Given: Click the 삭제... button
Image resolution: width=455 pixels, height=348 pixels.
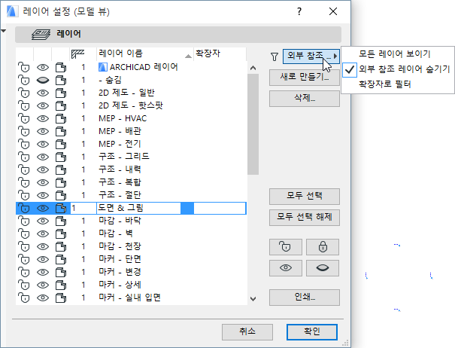Looking at the screenshot, I should coord(305,99).
